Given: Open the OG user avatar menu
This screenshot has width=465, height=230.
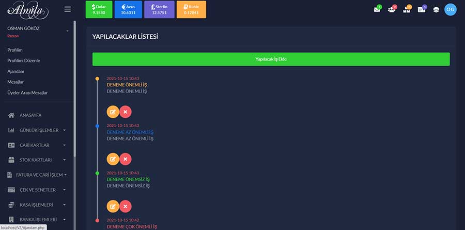Looking at the screenshot, I should click(x=451, y=9).
